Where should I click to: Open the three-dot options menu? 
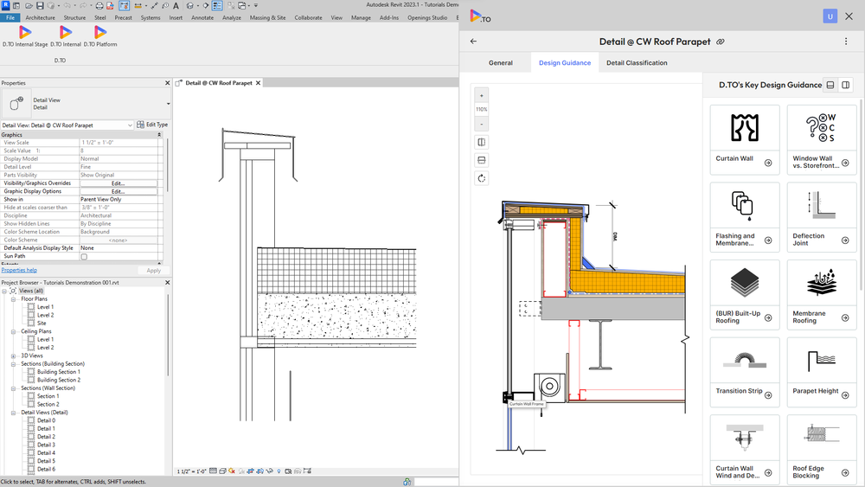coord(846,42)
